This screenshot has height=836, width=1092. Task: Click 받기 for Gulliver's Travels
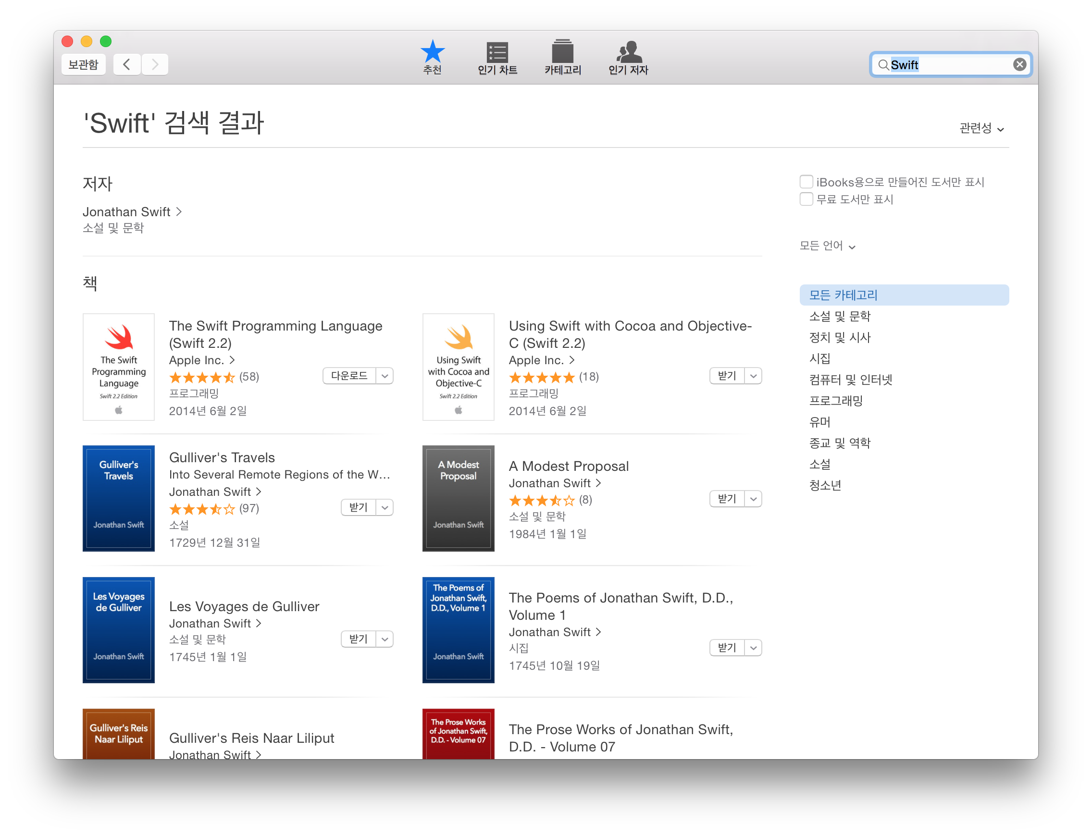(x=359, y=507)
